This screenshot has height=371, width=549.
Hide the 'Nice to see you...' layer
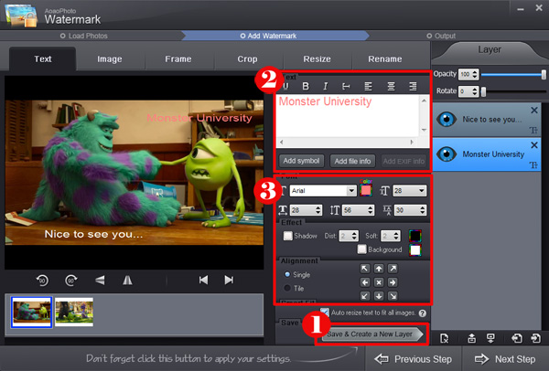coord(447,119)
